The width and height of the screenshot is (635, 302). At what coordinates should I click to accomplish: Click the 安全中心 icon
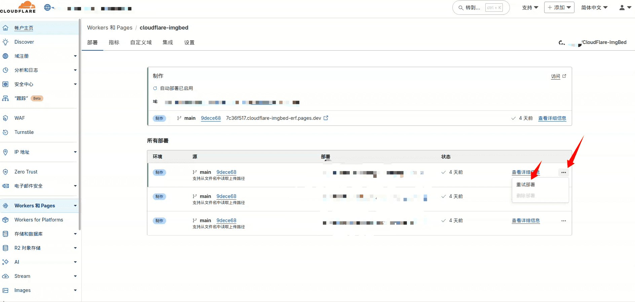pos(5,84)
